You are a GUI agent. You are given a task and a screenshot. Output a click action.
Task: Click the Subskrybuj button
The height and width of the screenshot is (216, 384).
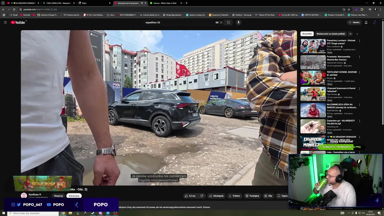(x=74, y=196)
